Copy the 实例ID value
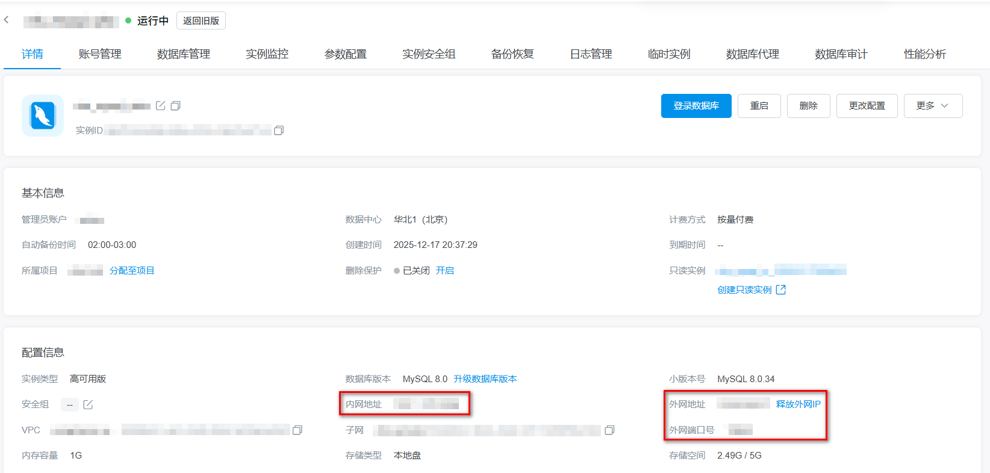This screenshot has width=990, height=473. [279, 130]
